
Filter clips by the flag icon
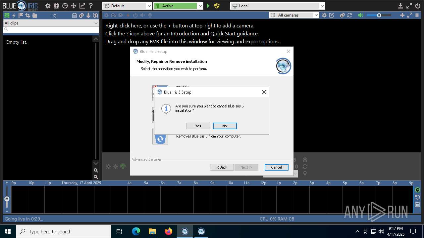[21, 15]
